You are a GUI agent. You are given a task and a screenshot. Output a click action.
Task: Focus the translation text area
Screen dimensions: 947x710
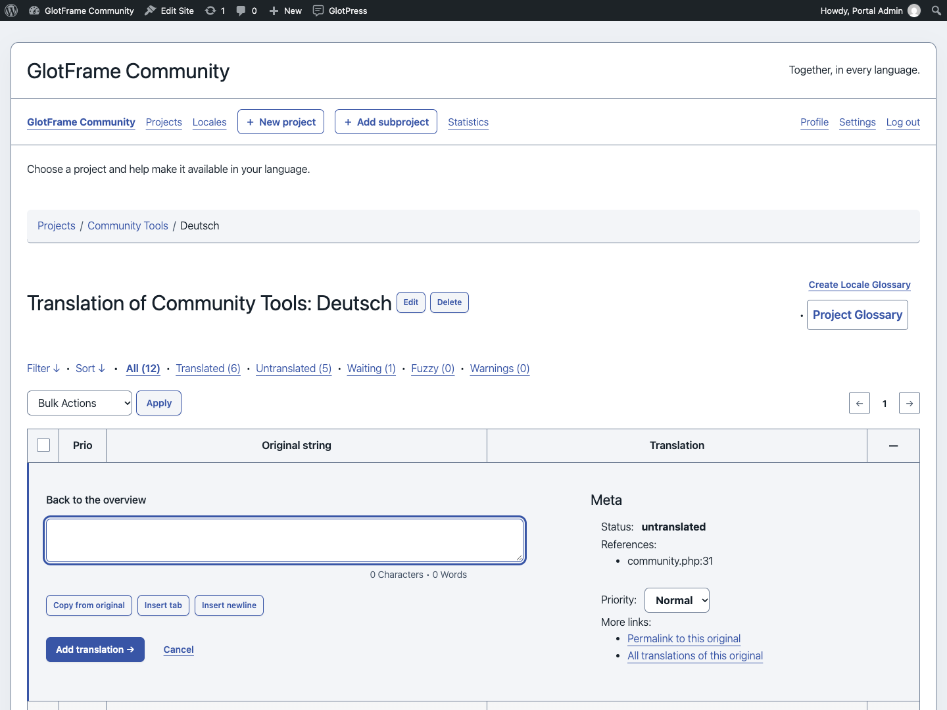[285, 540]
